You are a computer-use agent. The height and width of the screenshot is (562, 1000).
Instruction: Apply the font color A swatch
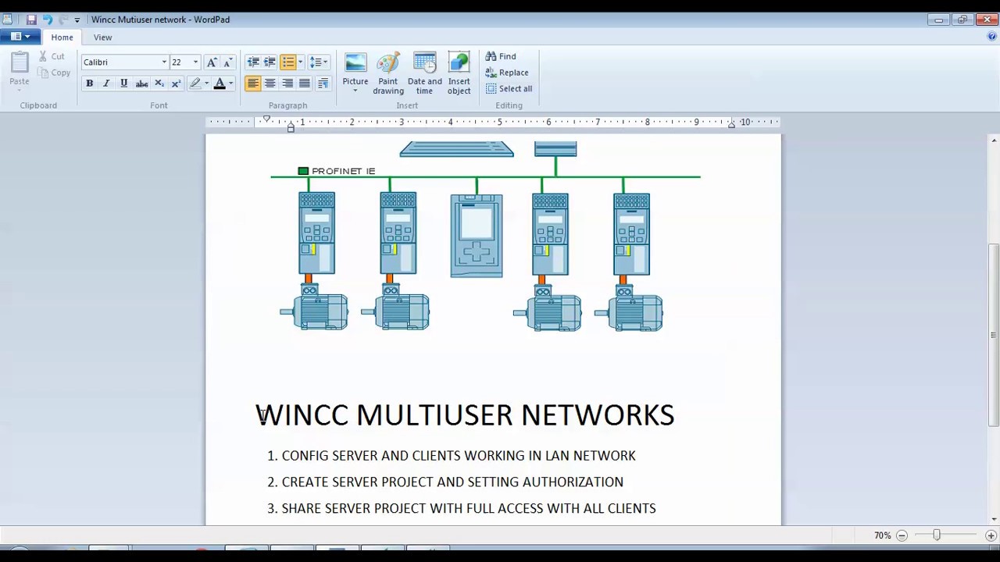[220, 84]
